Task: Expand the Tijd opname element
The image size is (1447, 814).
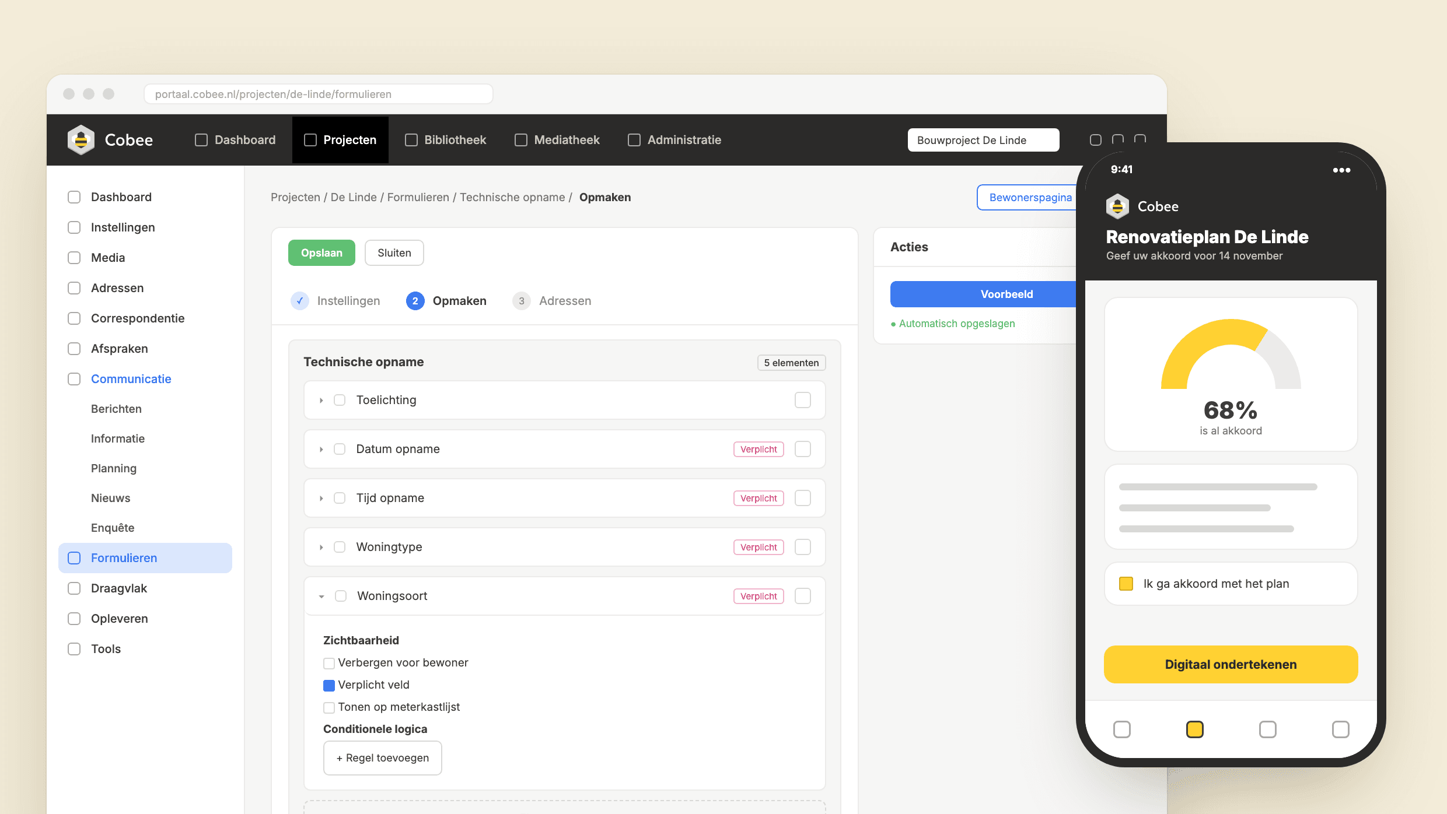Action: (321, 499)
